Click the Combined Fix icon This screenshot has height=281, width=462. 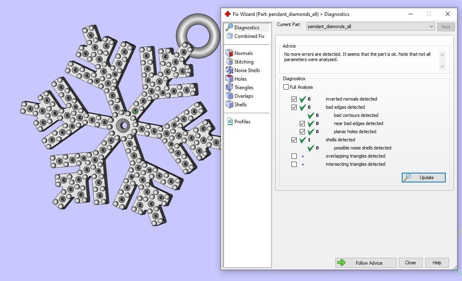point(230,36)
